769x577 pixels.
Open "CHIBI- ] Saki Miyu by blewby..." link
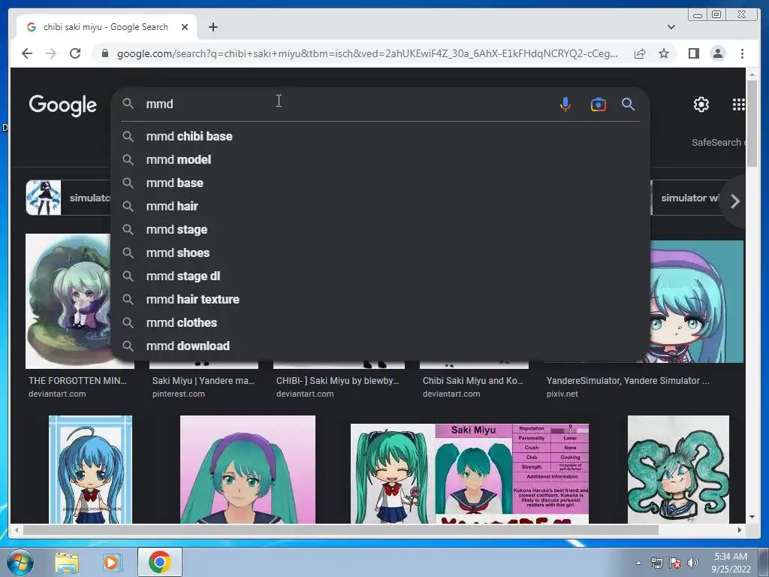coord(337,380)
